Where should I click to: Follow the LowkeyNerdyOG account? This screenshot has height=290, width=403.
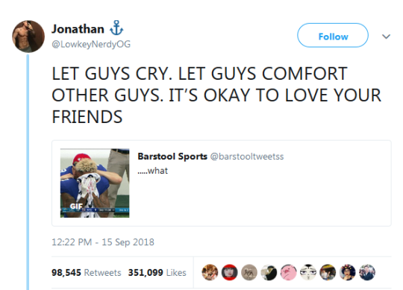pos(333,36)
